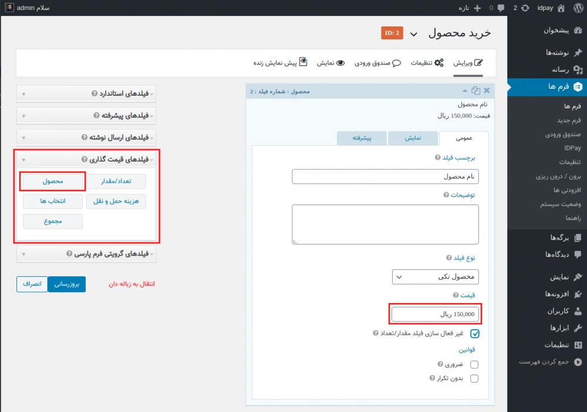
Task: Open the افزودنی ها add-ons submenu
Action: 567,190
